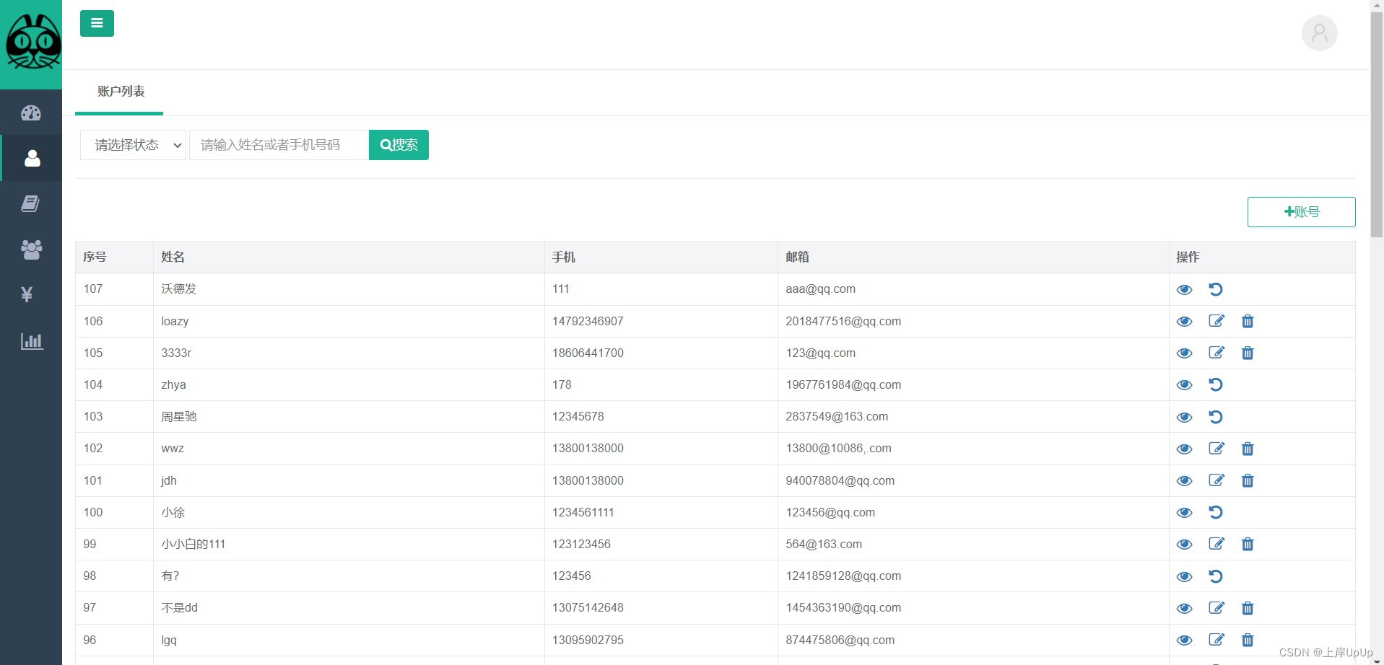
Task: View details of row 107 沃德发
Action: tap(1184, 289)
